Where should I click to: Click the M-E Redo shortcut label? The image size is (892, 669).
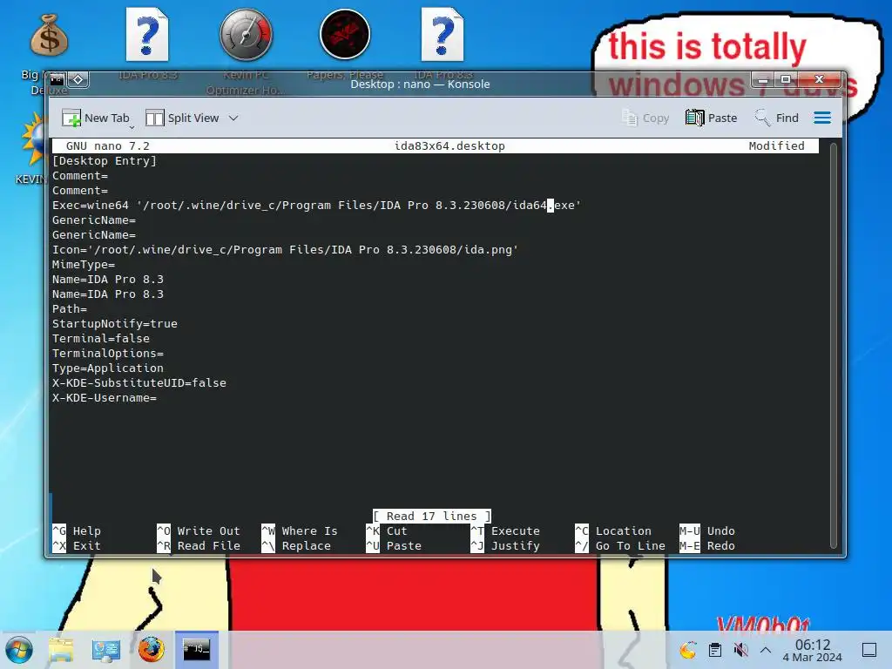707,545
